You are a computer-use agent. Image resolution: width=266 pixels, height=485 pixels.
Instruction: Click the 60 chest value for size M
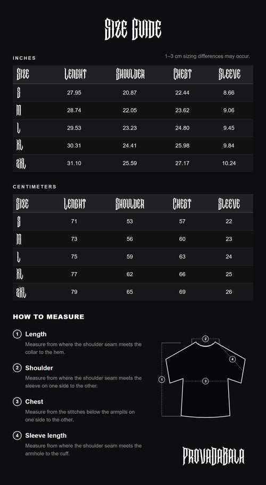point(182,239)
